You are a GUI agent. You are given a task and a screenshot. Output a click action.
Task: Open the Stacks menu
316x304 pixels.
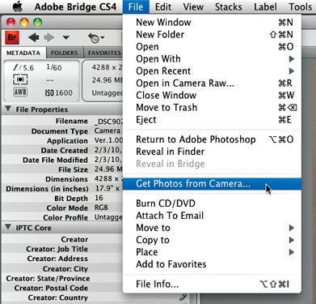[x=229, y=6]
